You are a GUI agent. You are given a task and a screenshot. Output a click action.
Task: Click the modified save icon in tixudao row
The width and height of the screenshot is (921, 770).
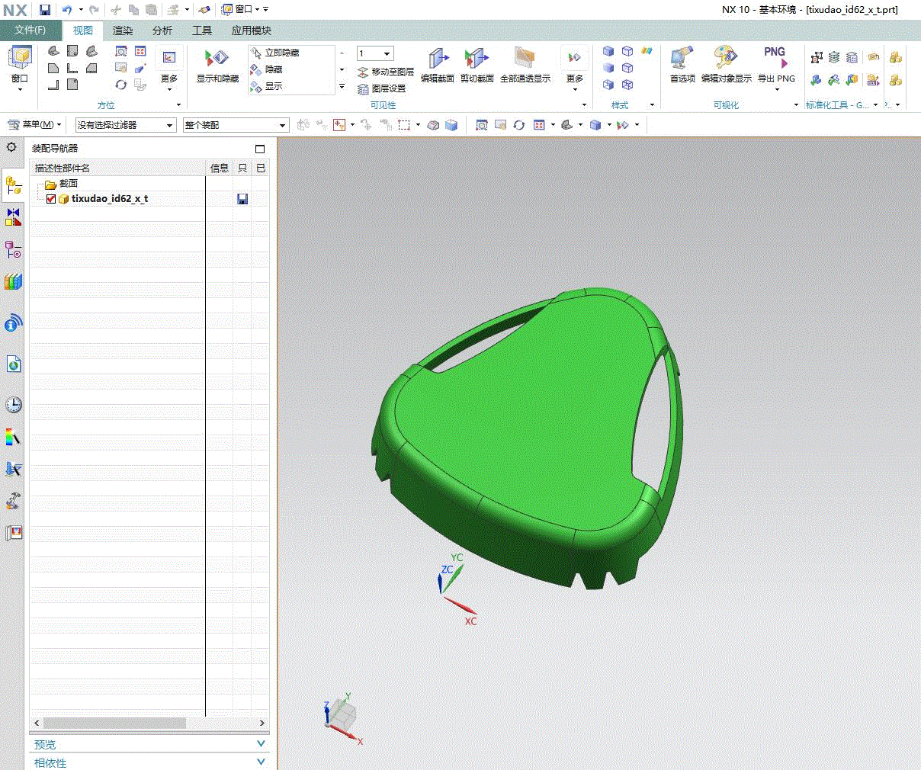click(242, 199)
